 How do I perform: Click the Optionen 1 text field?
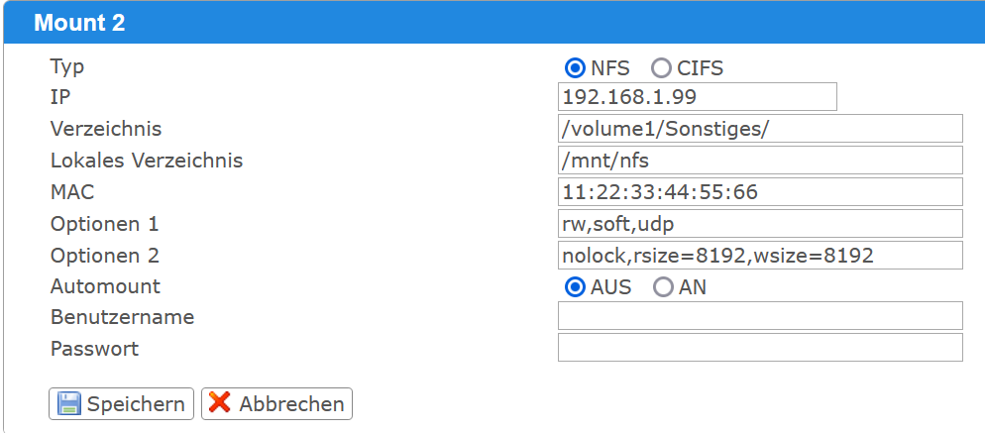pyautogui.click(x=760, y=224)
